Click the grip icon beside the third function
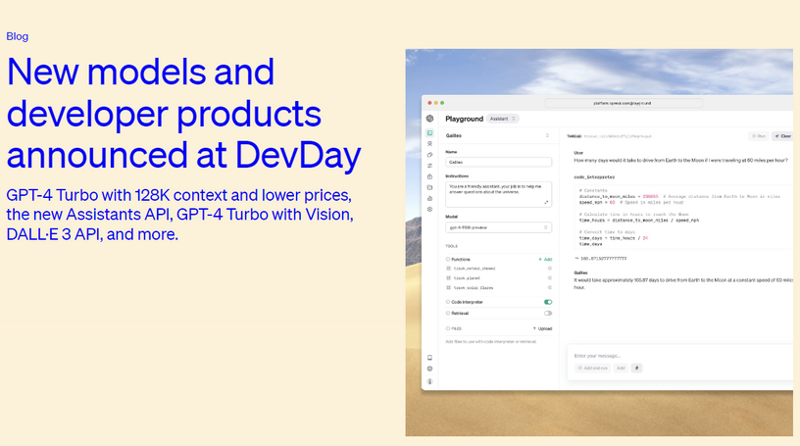800x446 pixels. pos(448,288)
